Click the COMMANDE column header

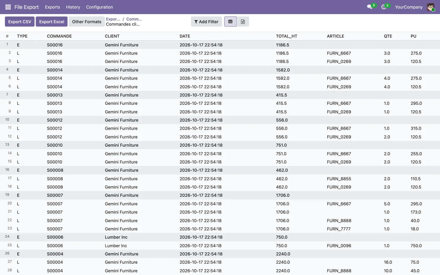pyautogui.click(x=59, y=36)
